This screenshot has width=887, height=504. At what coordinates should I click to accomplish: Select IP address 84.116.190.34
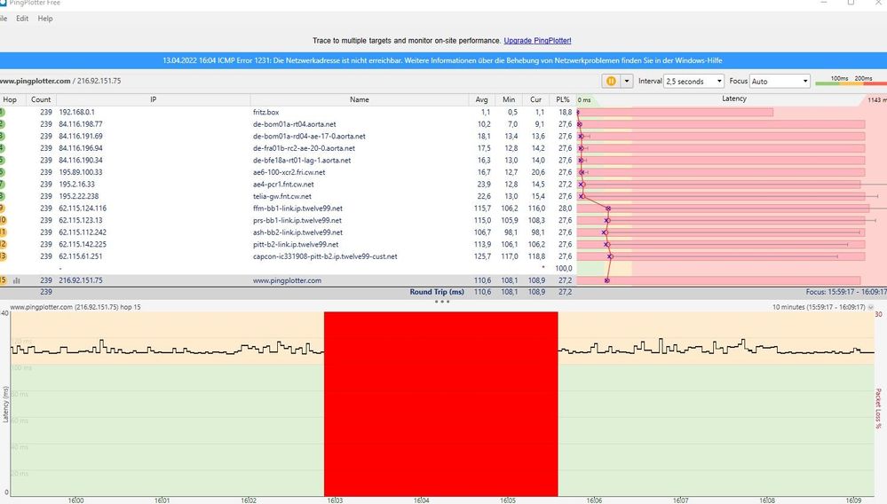coord(81,161)
